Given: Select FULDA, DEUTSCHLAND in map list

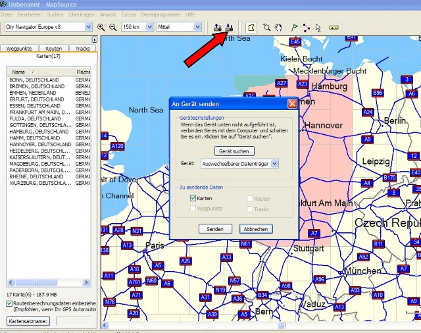Looking at the screenshot, I should (35, 118).
